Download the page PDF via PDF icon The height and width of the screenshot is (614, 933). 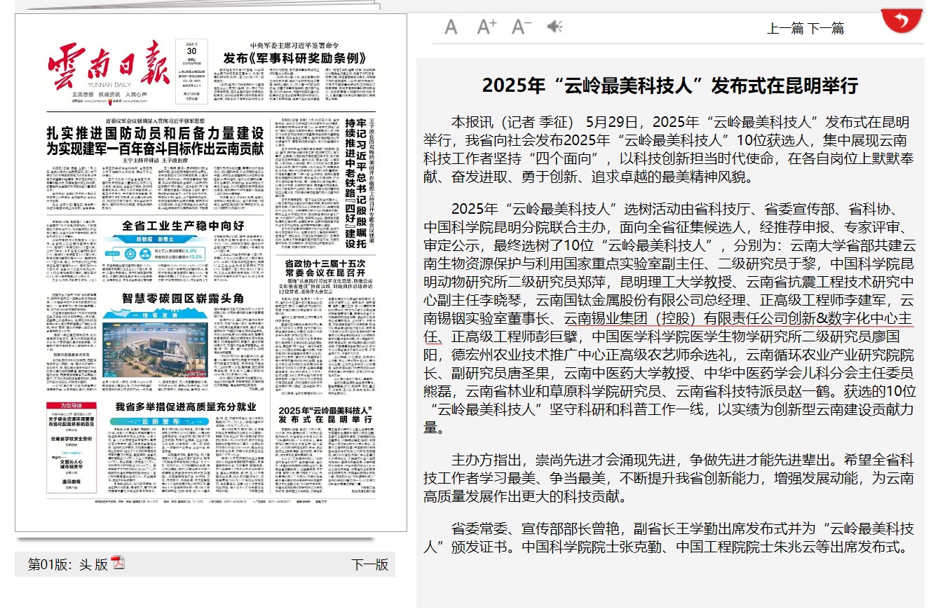point(118,563)
